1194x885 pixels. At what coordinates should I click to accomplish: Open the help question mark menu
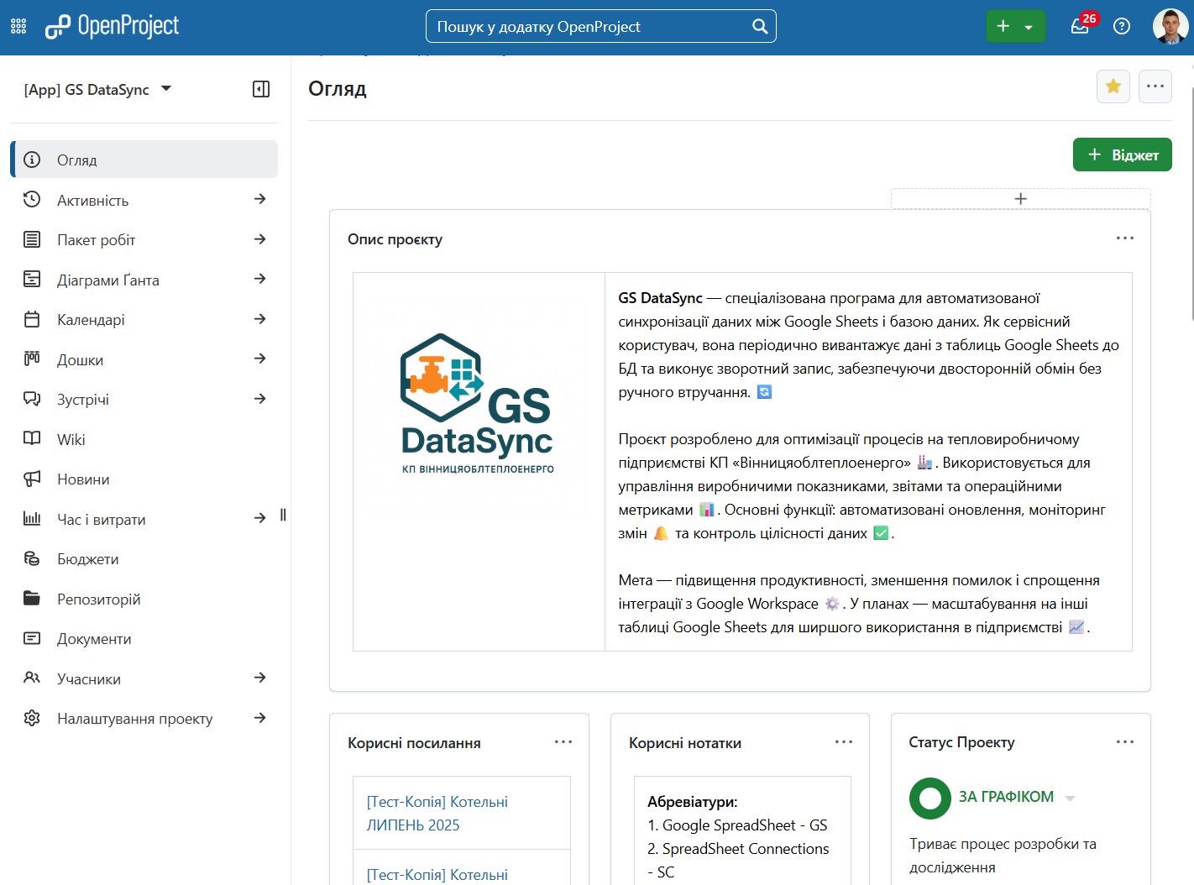1121,27
